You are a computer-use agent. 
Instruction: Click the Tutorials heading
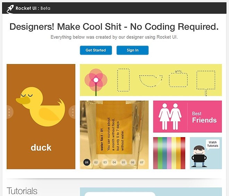[22, 191]
